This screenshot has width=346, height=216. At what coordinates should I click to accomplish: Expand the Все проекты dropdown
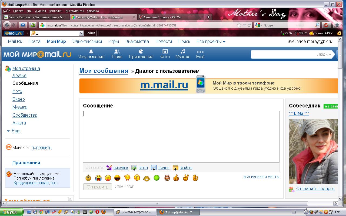point(211,42)
